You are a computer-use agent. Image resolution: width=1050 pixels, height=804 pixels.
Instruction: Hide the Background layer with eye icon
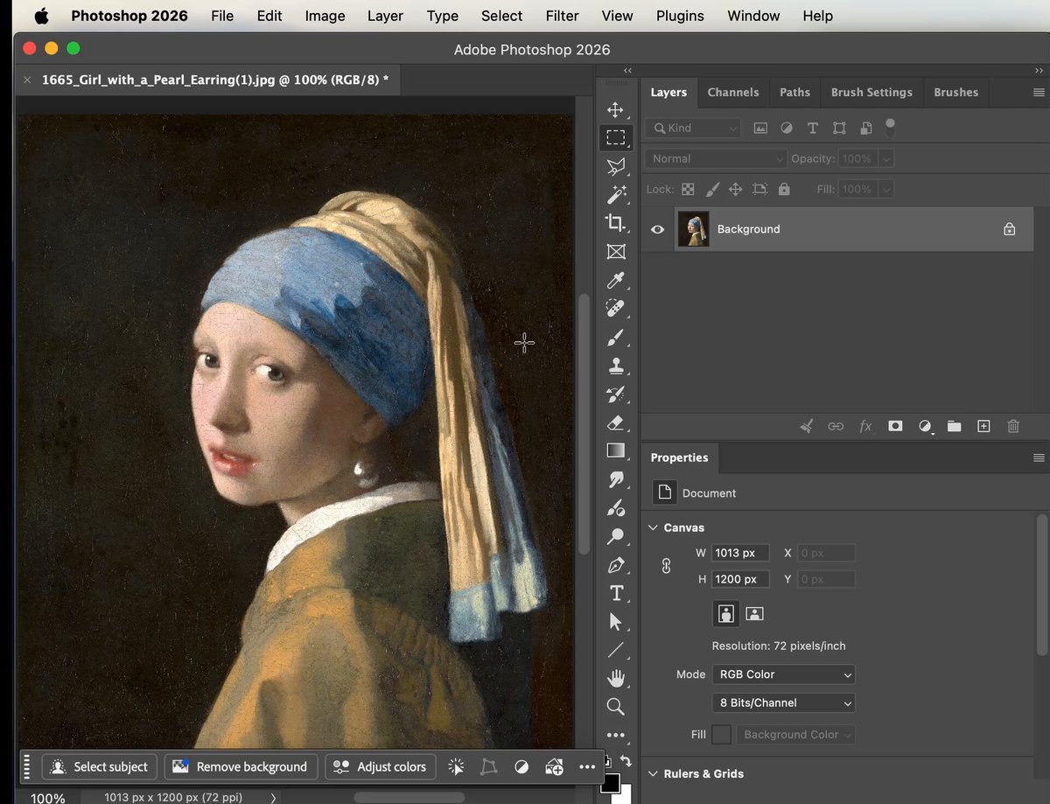click(x=657, y=229)
